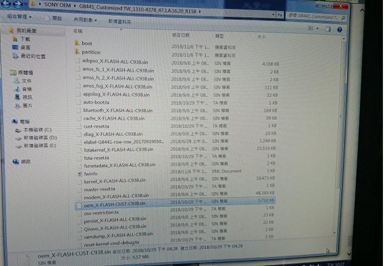Click the Back navigation arrow

pyautogui.click(x=5, y=3)
